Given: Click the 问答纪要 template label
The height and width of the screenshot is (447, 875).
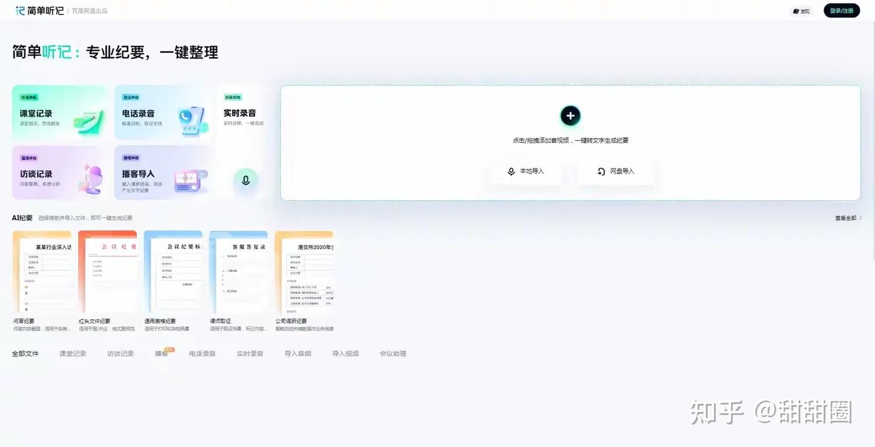Looking at the screenshot, I should (x=24, y=321).
